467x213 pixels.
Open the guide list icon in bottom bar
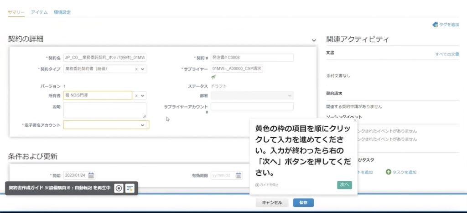[x=130, y=188]
